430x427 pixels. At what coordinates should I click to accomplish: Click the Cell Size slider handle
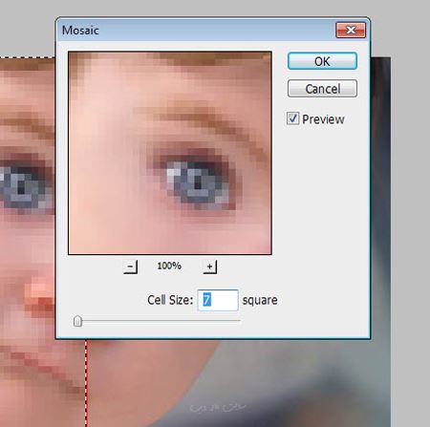77,321
